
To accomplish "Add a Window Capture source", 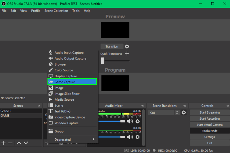I will click(x=72, y=123).
